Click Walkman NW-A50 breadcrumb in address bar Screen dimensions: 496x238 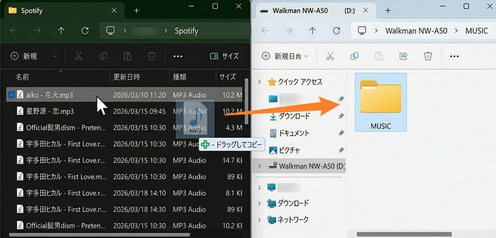tap(416, 31)
